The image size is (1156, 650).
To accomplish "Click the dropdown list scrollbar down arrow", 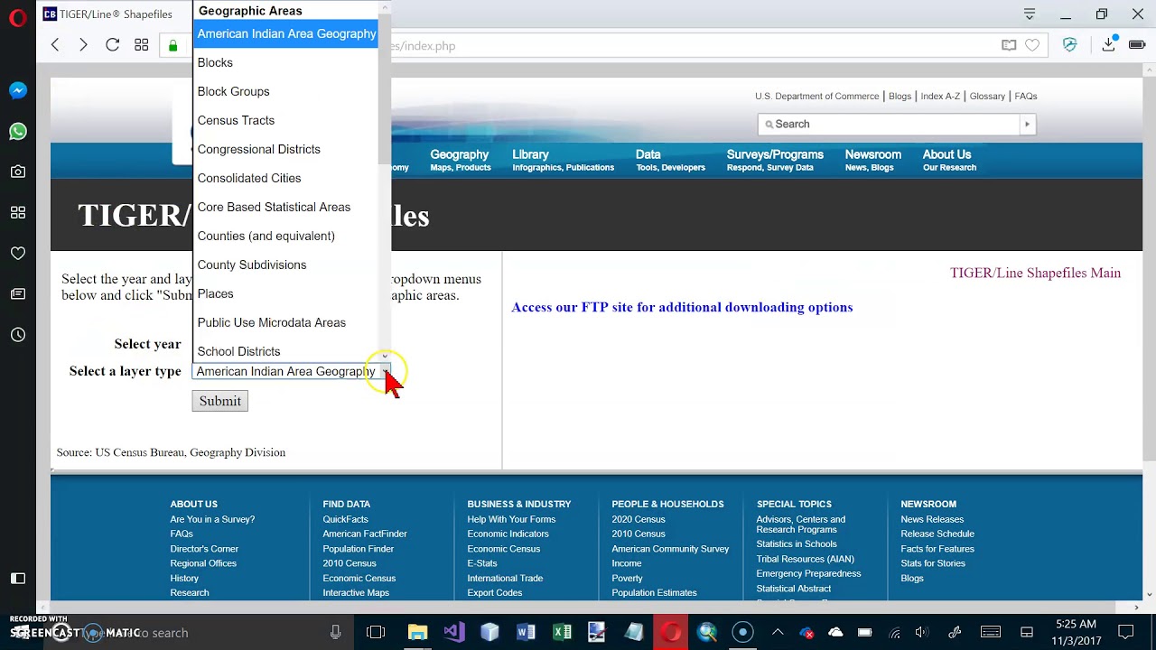I will click(x=385, y=356).
